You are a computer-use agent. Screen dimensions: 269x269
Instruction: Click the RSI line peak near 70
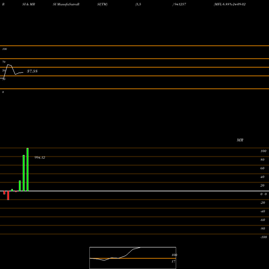click(8, 65)
